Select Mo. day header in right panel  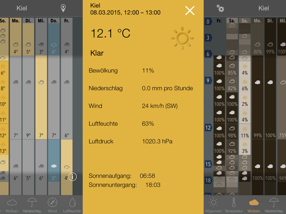[257, 20]
